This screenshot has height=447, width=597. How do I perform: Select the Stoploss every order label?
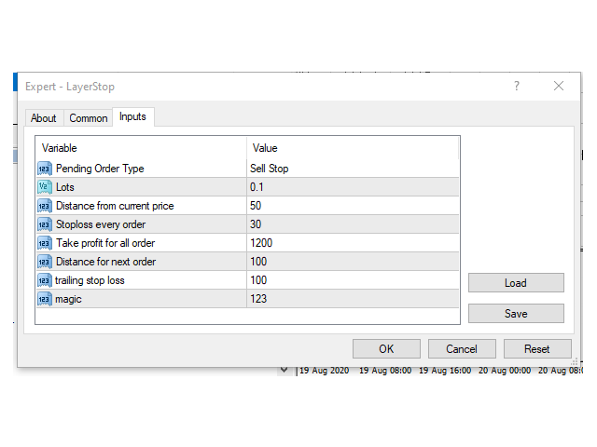tap(101, 224)
